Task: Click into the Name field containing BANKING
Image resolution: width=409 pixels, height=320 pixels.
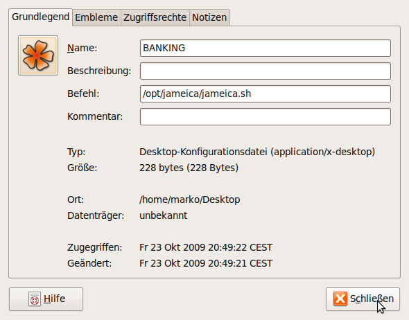Action: point(266,48)
